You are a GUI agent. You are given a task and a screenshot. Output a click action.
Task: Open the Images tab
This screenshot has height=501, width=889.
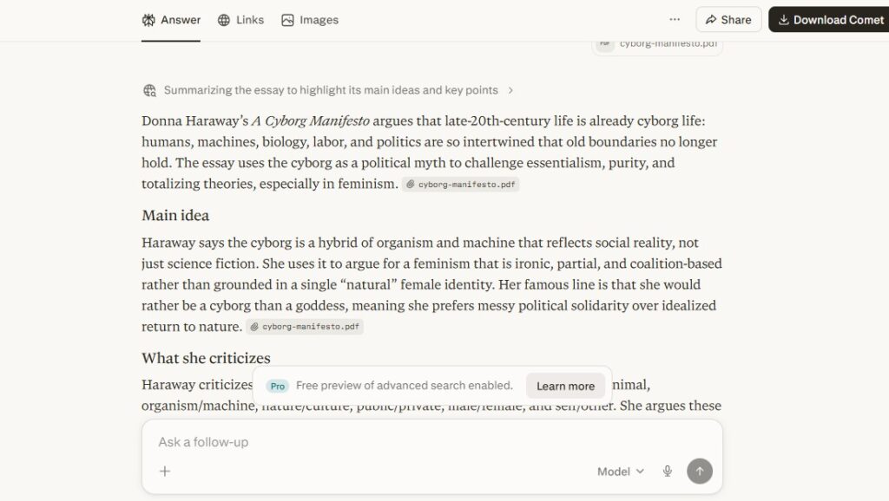[310, 20]
